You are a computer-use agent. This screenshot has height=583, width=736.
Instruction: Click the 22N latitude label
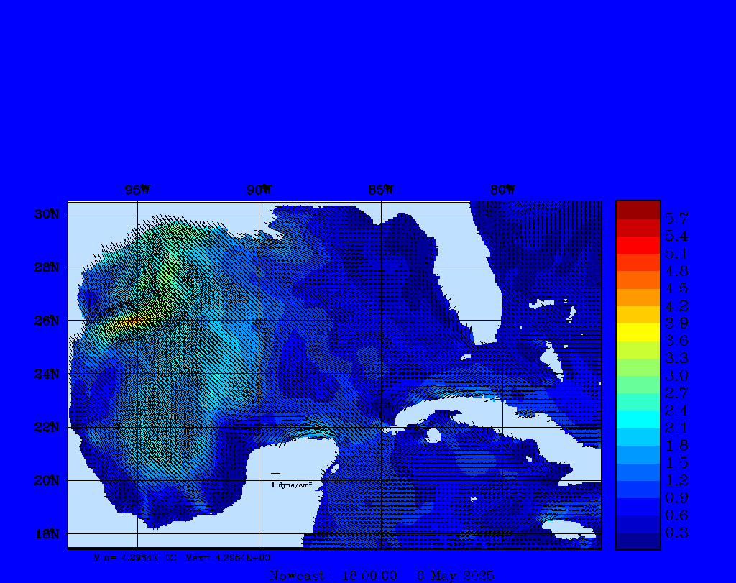[46, 427]
